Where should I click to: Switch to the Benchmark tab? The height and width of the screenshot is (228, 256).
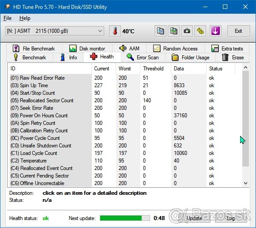pyautogui.click(x=30, y=58)
